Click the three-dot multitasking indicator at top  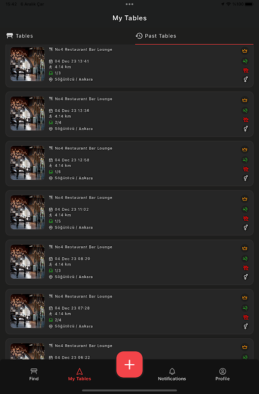click(129, 4)
